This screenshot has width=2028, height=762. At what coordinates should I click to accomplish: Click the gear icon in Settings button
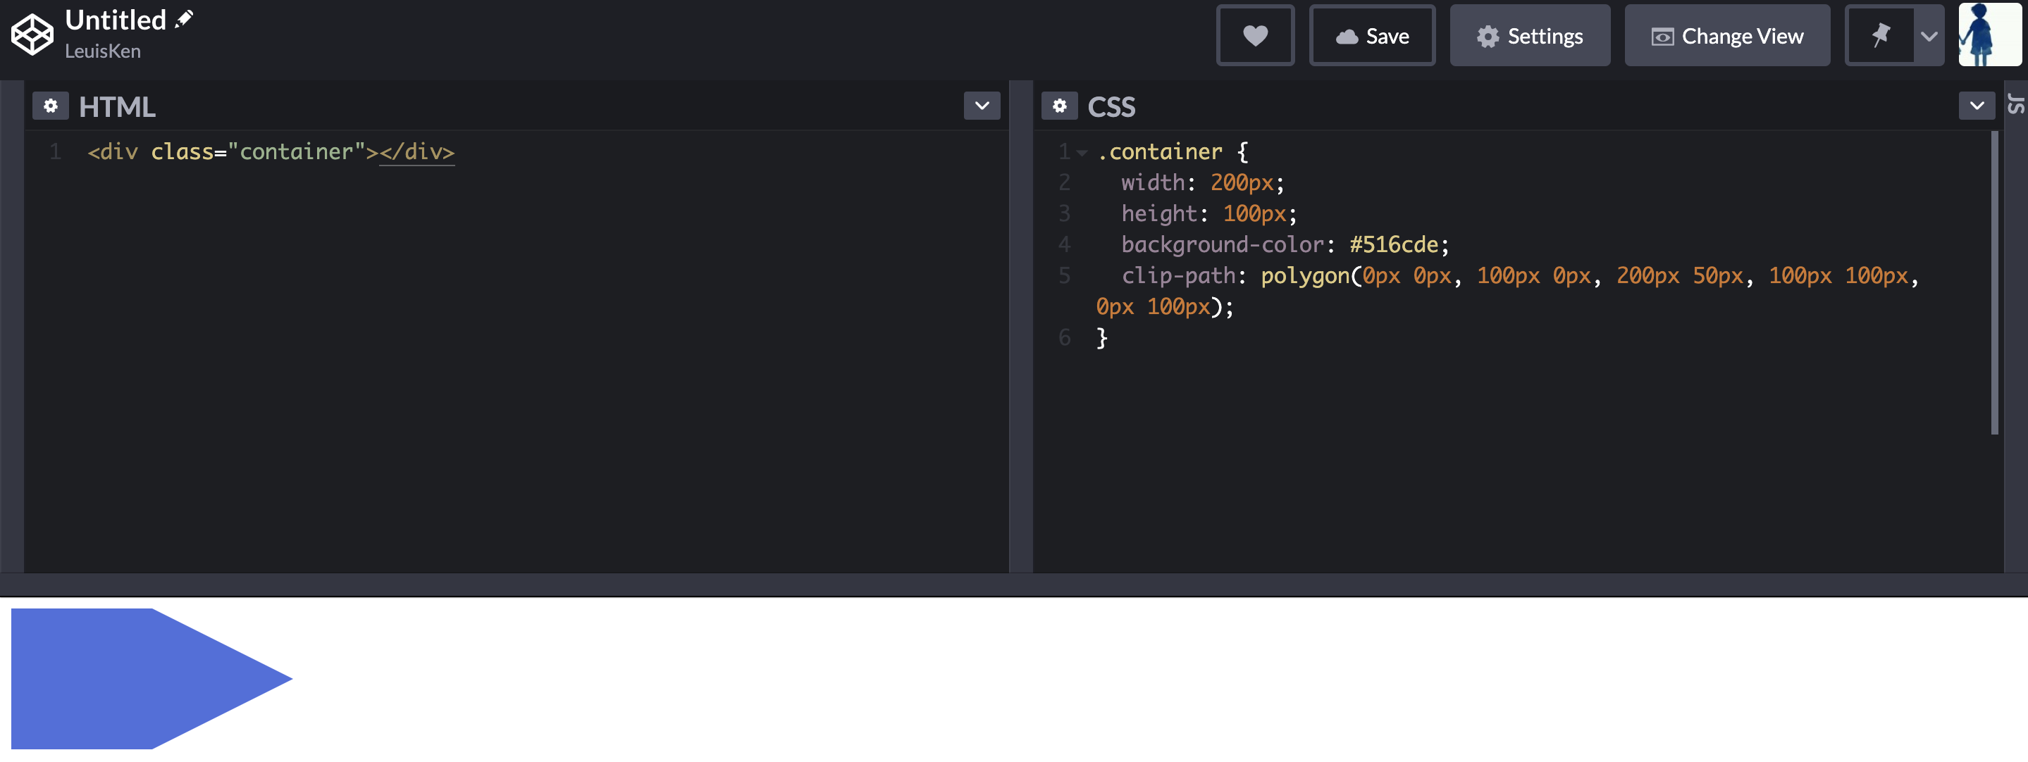(x=1487, y=36)
